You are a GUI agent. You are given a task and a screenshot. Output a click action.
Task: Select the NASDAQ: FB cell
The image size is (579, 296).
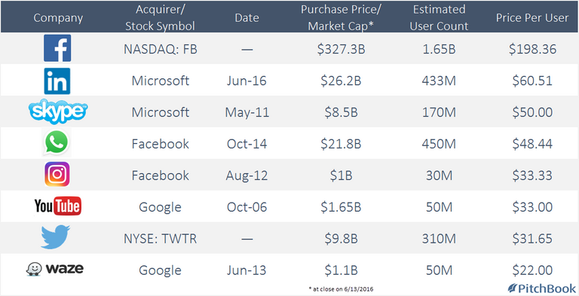161,49
